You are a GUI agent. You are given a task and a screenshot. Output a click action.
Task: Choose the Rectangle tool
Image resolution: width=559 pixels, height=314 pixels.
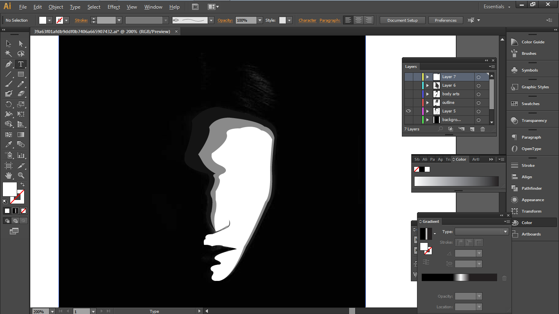coord(21,74)
